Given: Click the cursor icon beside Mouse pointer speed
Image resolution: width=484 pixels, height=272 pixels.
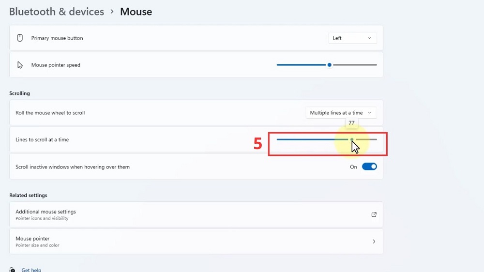Looking at the screenshot, I should click(x=20, y=65).
